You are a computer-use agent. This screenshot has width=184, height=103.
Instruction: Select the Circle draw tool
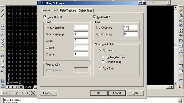pos(3,41)
